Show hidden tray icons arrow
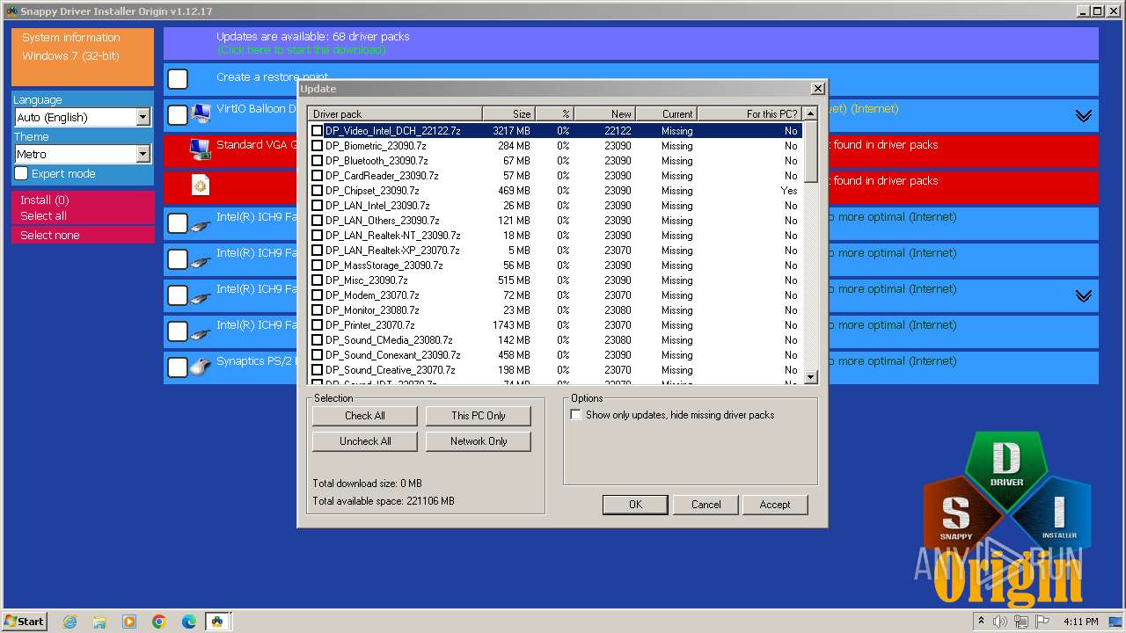 click(982, 622)
